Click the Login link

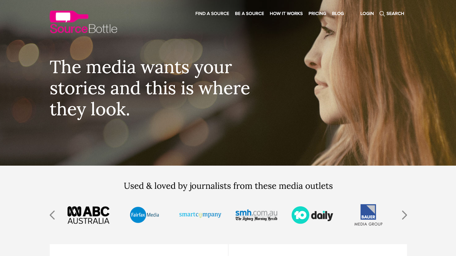tap(367, 13)
